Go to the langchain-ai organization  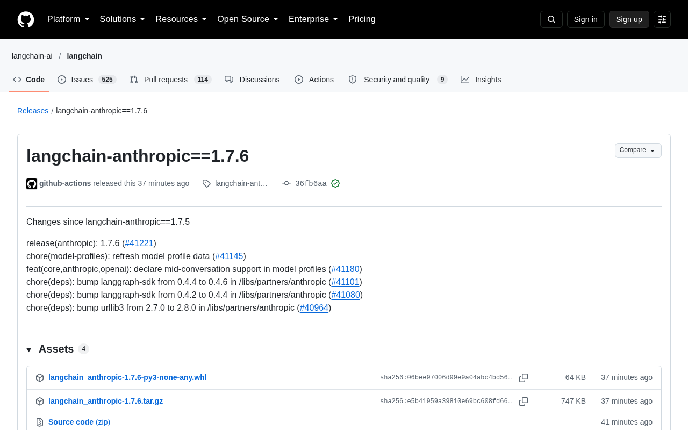pyautogui.click(x=32, y=56)
